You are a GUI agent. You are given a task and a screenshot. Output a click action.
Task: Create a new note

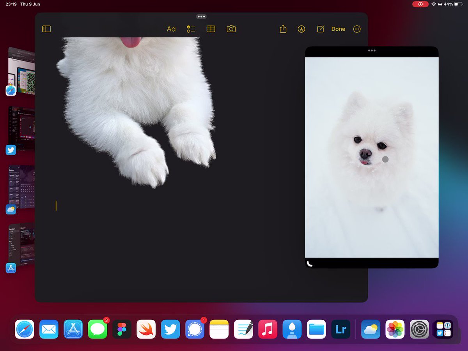(321, 29)
